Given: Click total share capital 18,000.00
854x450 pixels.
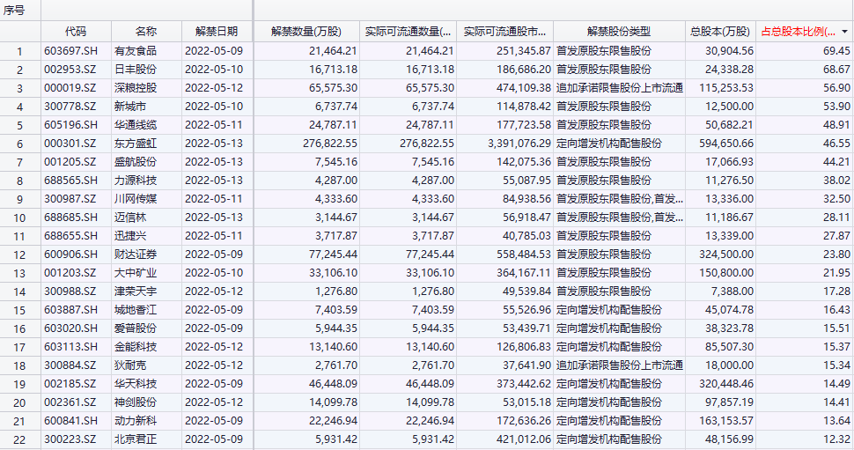Looking at the screenshot, I should coord(730,365).
